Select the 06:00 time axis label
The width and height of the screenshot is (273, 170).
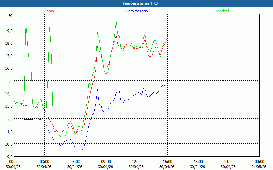click(75, 161)
